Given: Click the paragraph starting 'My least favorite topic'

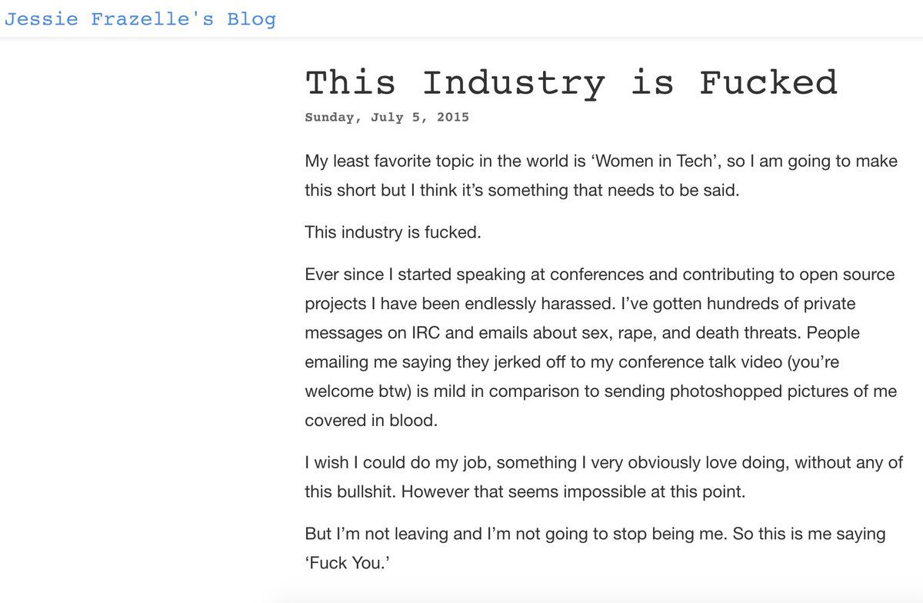Looking at the screenshot, I should pos(600,176).
